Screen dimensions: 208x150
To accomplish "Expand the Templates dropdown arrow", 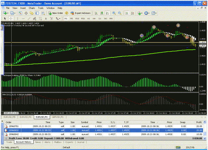I will coord(156,13).
